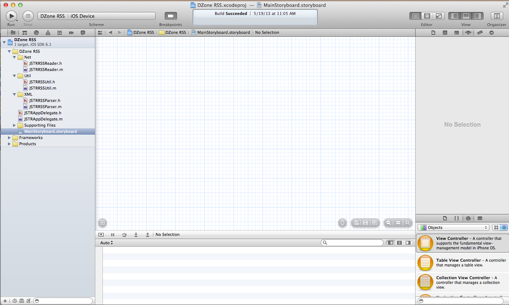Screen dimensions: 509x305
Task: Toggle the Utilities pane visibility
Action: coord(478,16)
